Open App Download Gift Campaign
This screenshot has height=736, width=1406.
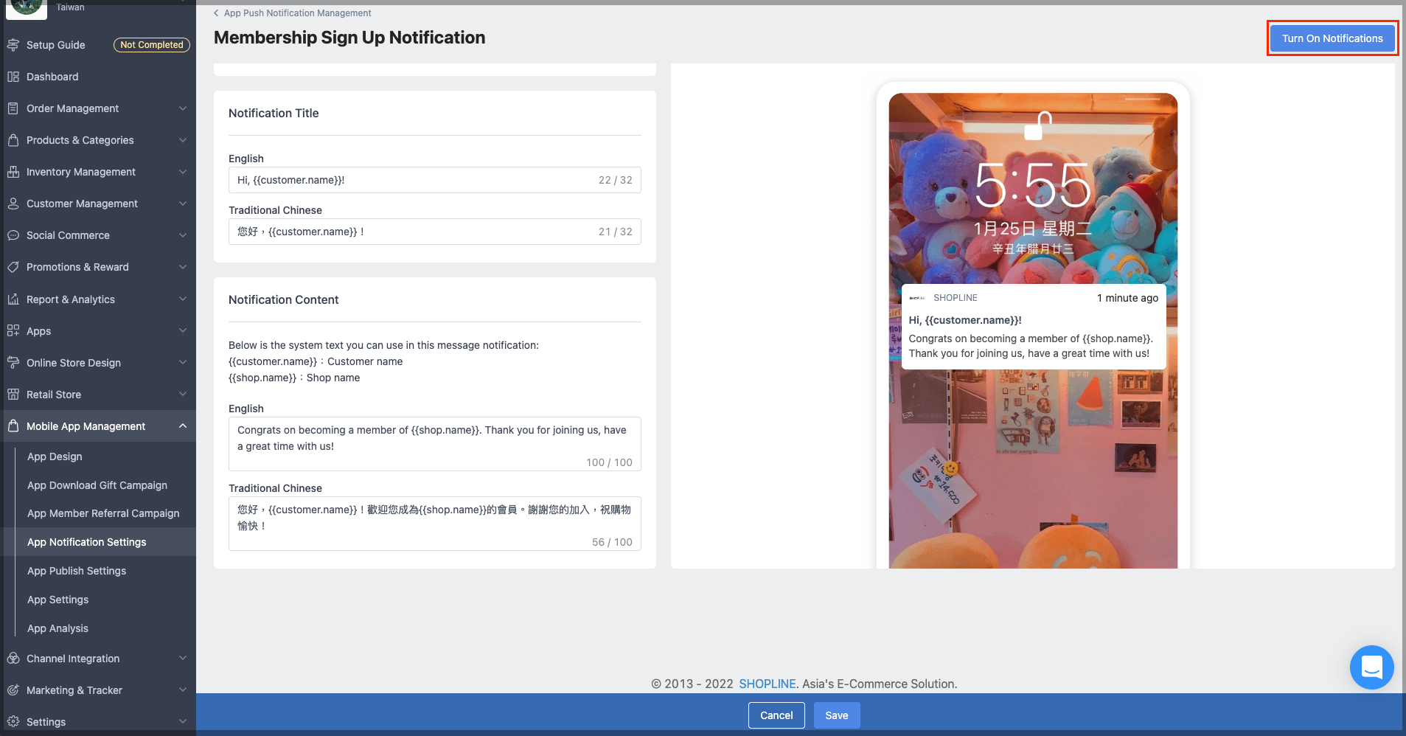pos(97,485)
